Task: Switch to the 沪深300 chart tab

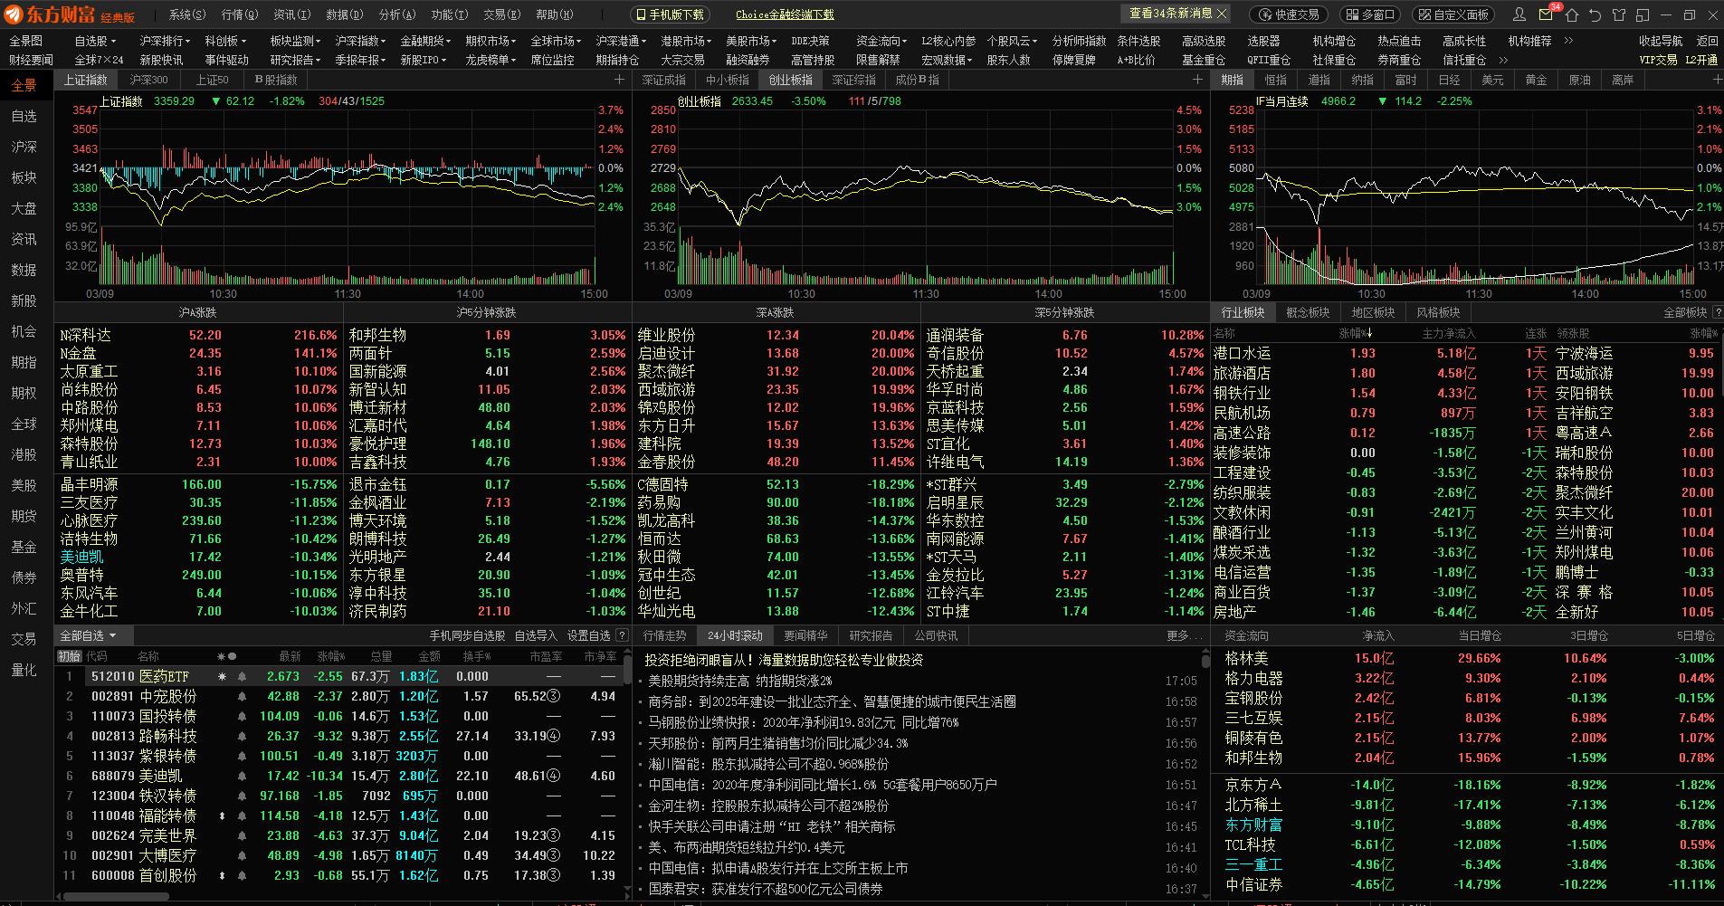Action: [x=148, y=80]
